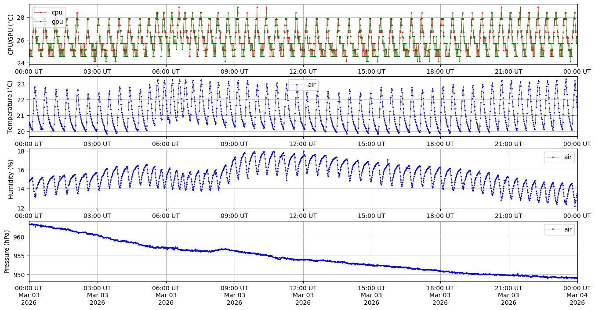Click the Pressure (hPa) y-axis label

click(x=7, y=251)
